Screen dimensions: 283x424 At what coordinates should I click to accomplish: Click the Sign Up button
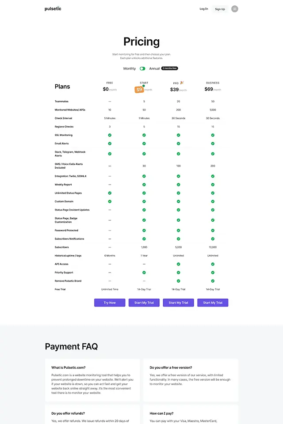(220, 9)
